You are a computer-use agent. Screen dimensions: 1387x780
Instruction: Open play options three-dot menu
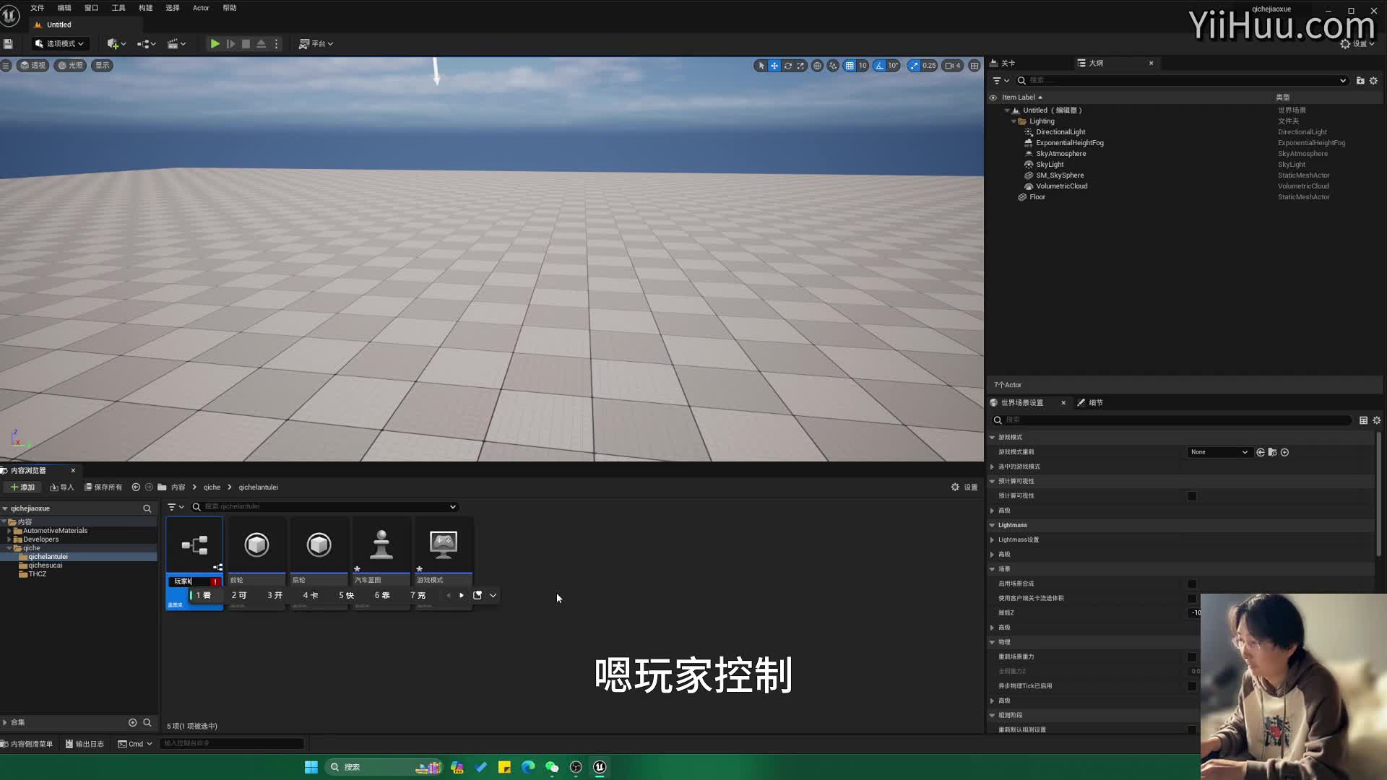[276, 44]
